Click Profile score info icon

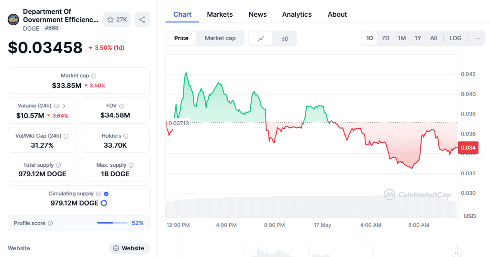50,223
